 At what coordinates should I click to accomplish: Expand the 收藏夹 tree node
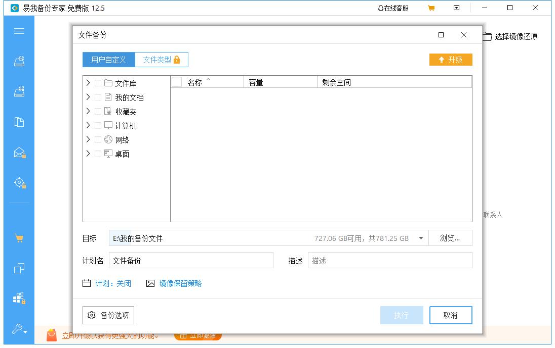pyautogui.click(x=88, y=111)
